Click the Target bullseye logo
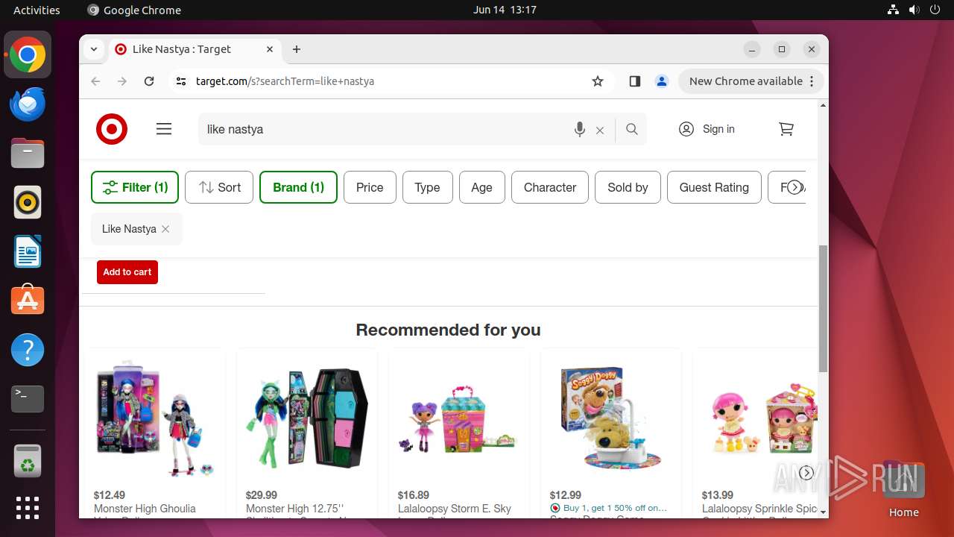The height and width of the screenshot is (537, 954). (112, 129)
